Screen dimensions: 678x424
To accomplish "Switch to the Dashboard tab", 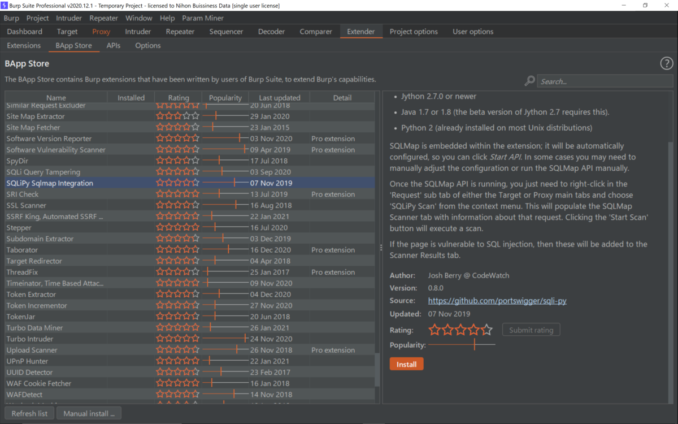I will click(x=25, y=32).
